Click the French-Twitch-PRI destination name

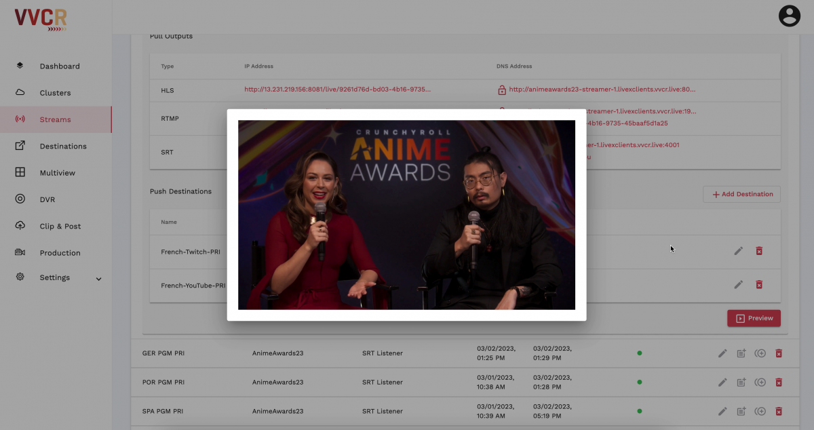click(x=191, y=252)
